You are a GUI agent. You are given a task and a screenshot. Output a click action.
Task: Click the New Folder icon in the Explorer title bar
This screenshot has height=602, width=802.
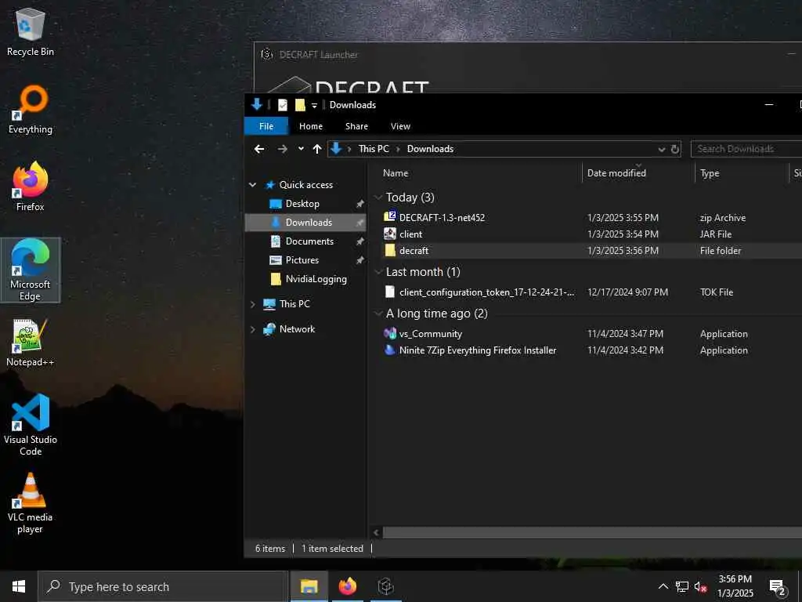tap(300, 105)
